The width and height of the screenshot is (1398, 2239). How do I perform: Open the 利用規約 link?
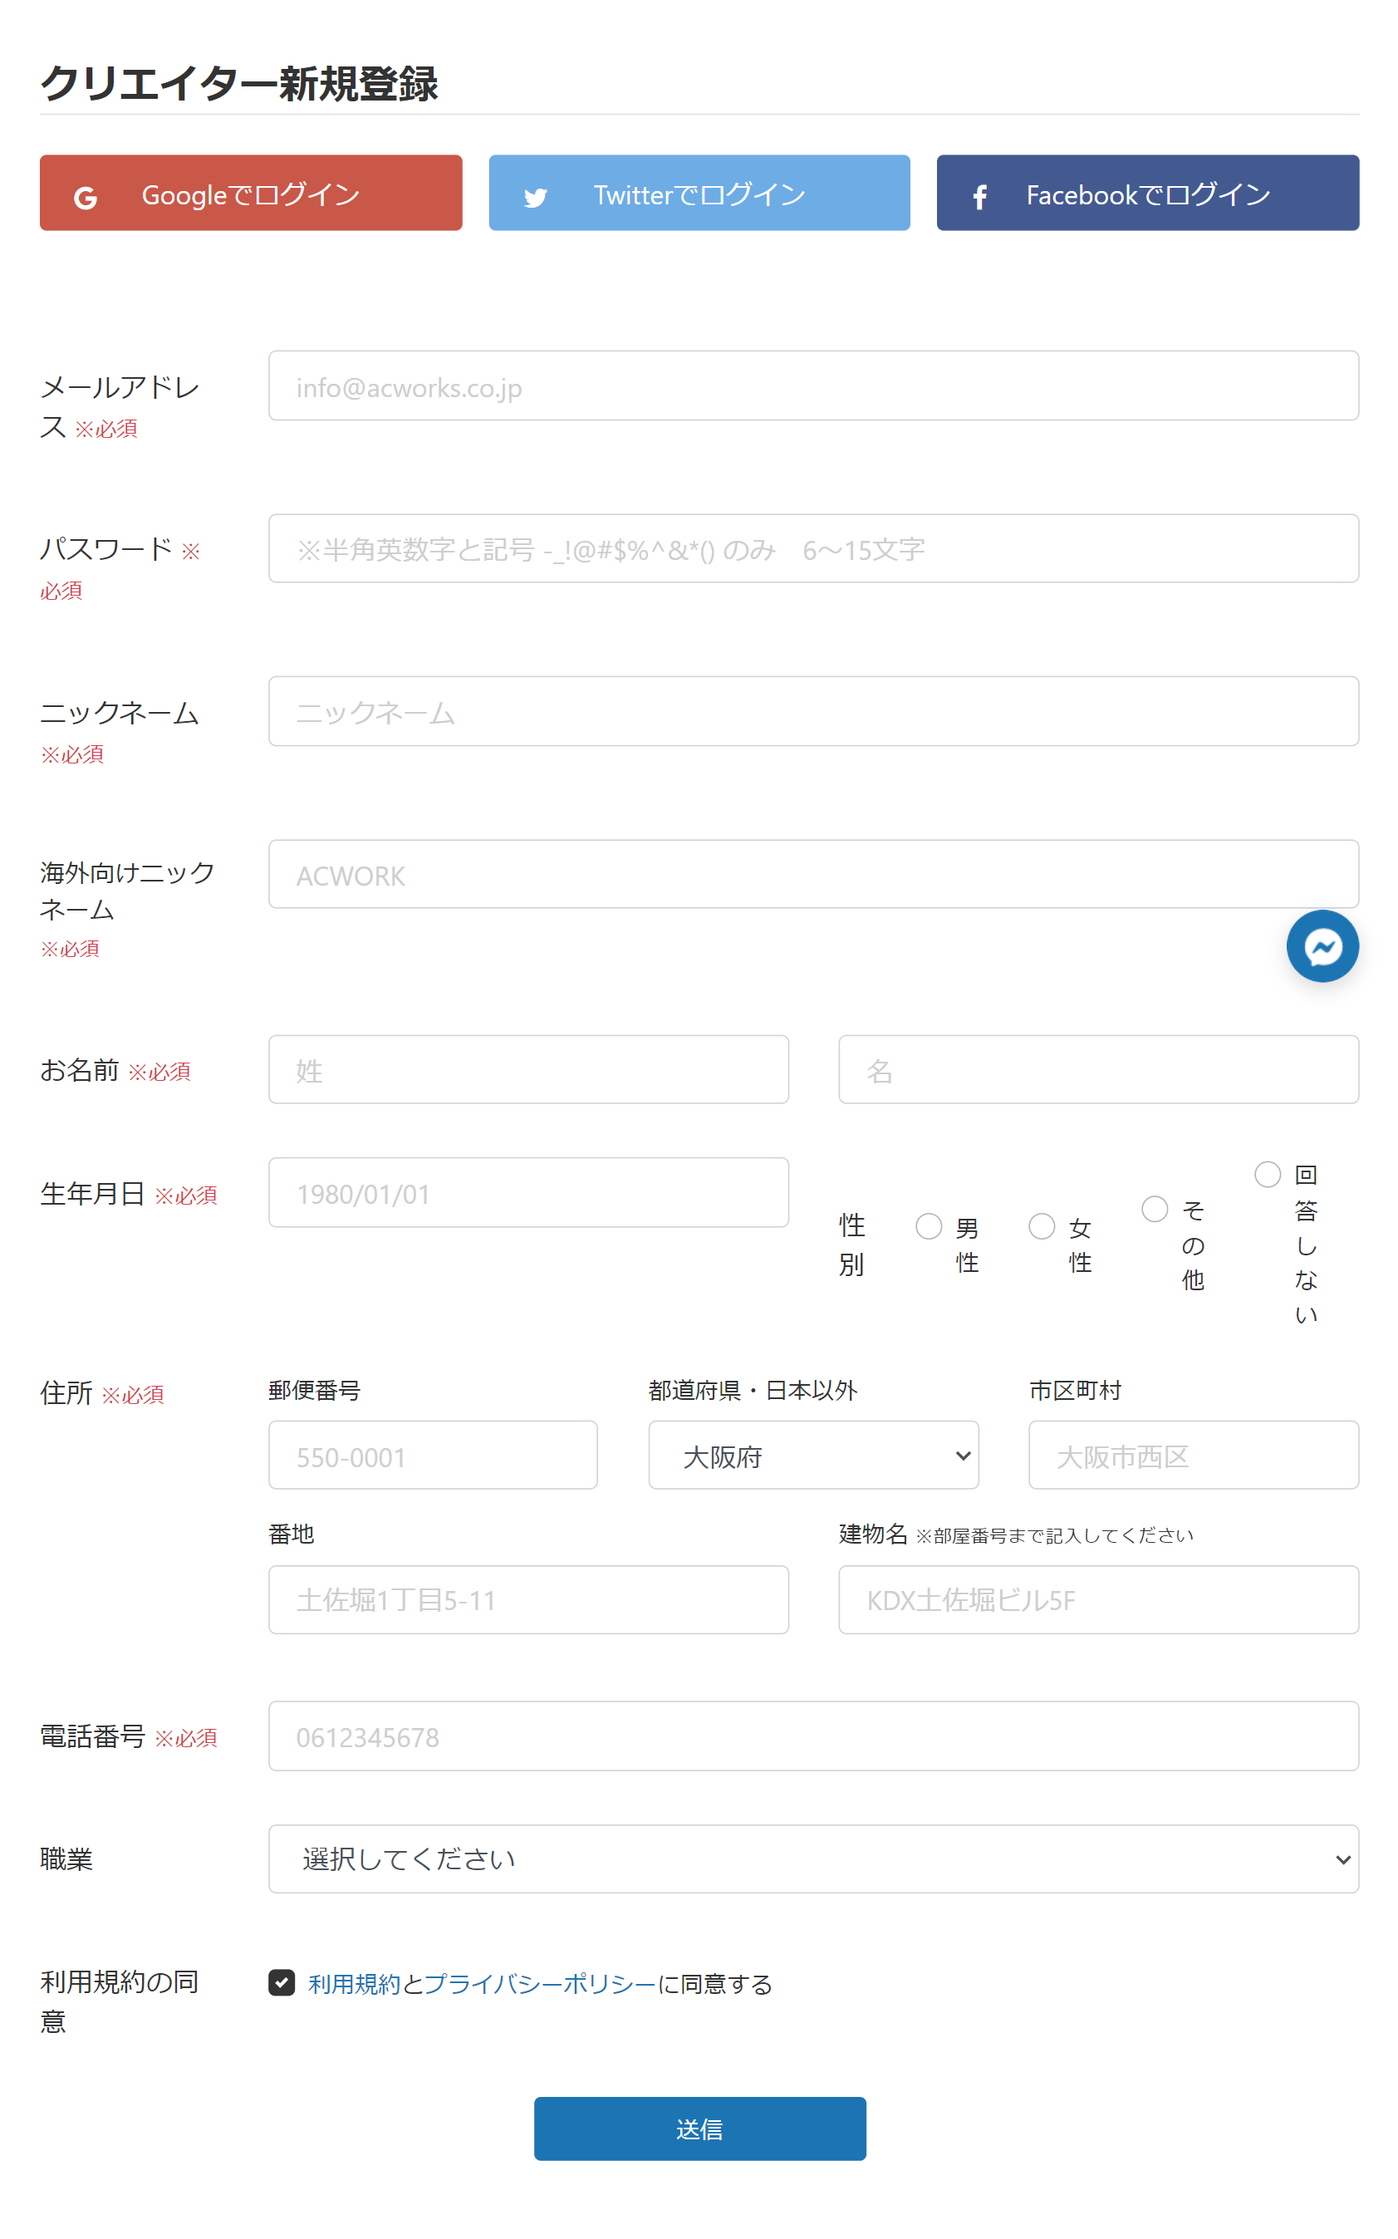354,1984
